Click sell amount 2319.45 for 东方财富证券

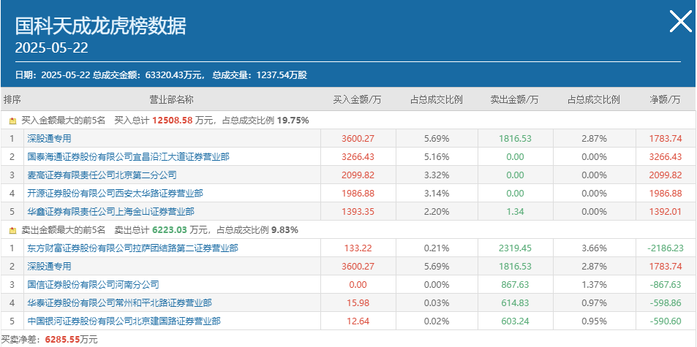[x=515, y=248]
